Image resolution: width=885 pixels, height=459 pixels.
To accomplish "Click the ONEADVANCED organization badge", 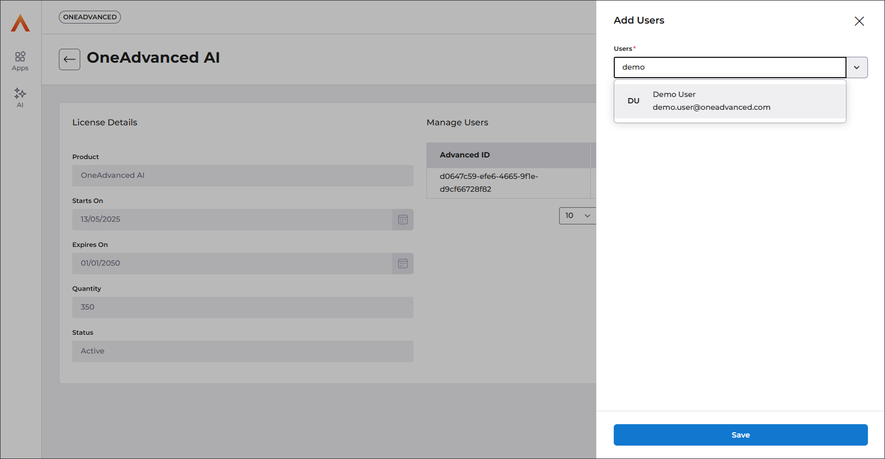I will pyautogui.click(x=90, y=17).
